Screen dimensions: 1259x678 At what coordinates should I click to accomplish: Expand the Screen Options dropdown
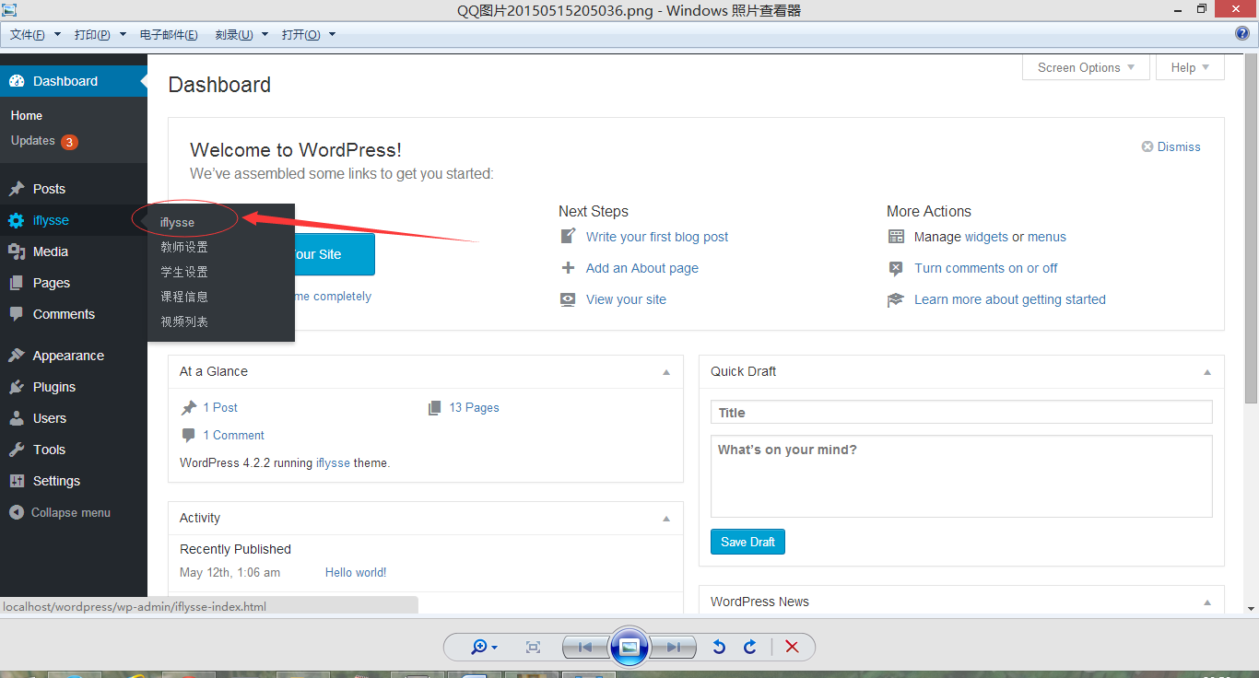click(1086, 67)
